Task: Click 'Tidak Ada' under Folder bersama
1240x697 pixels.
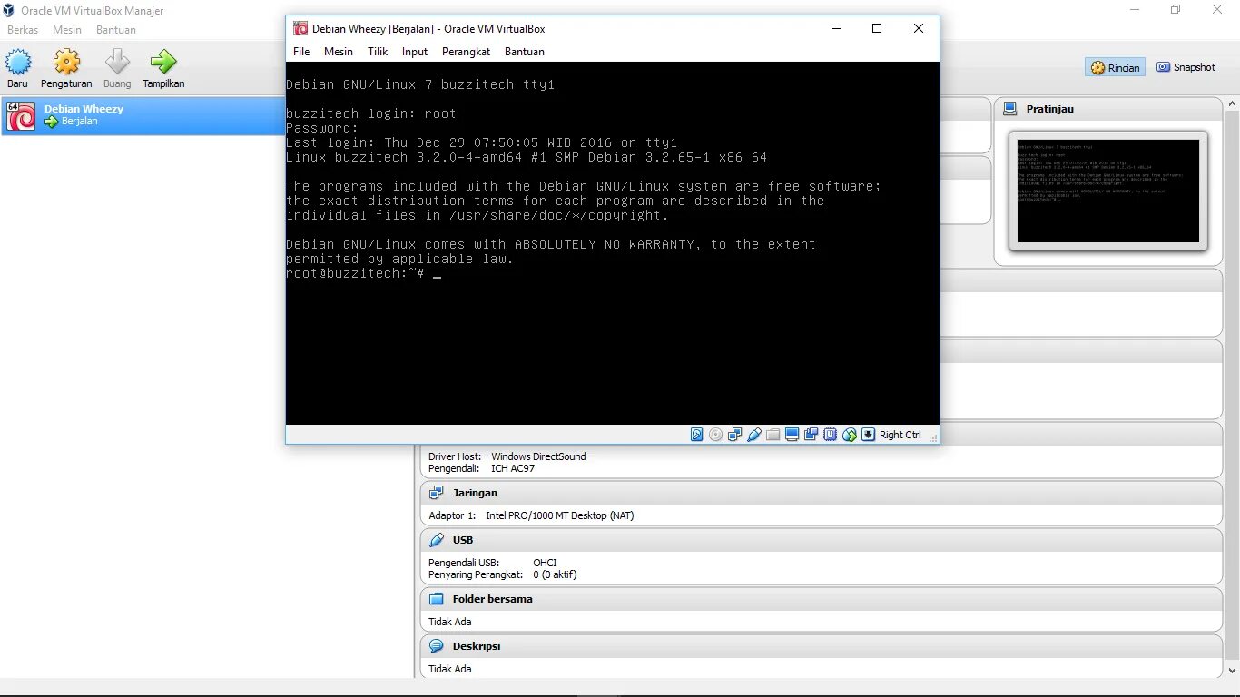Action: point(450,622)
